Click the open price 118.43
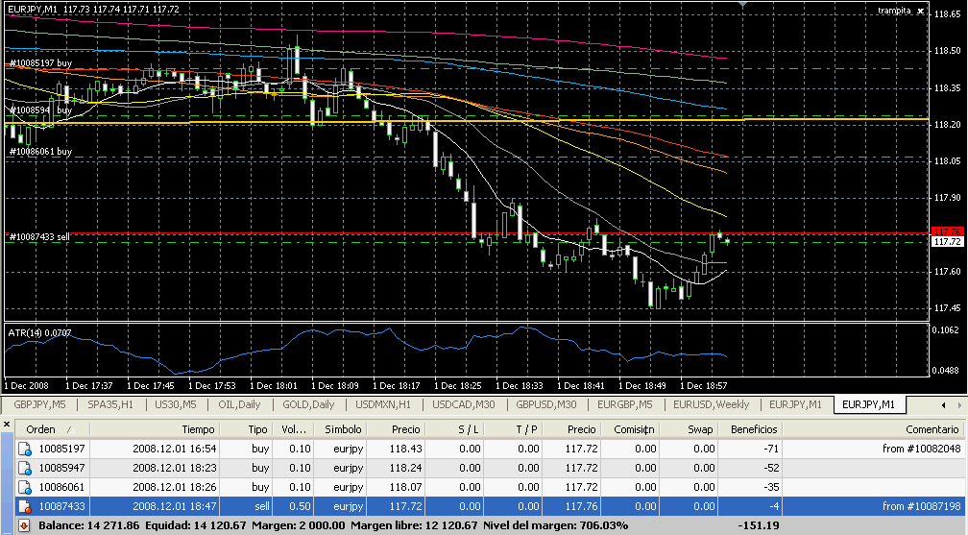 pos(405,449)
